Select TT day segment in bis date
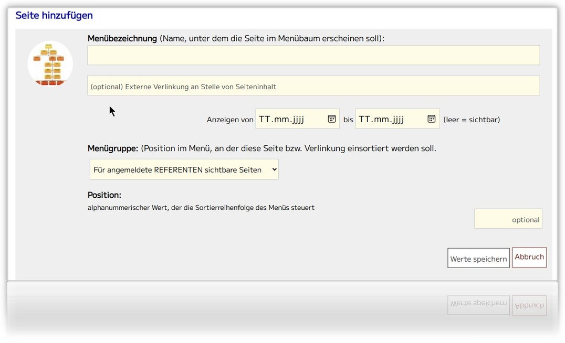Screen dimensions: 565x343 [x=364, y=119]
